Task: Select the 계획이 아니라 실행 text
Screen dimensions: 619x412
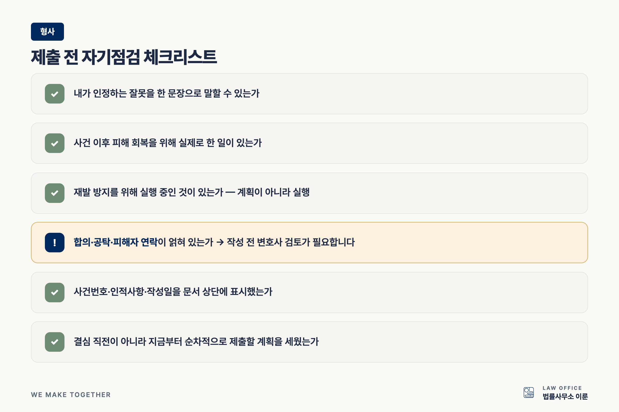Action: pyautogui.click(x=273, y=192)
